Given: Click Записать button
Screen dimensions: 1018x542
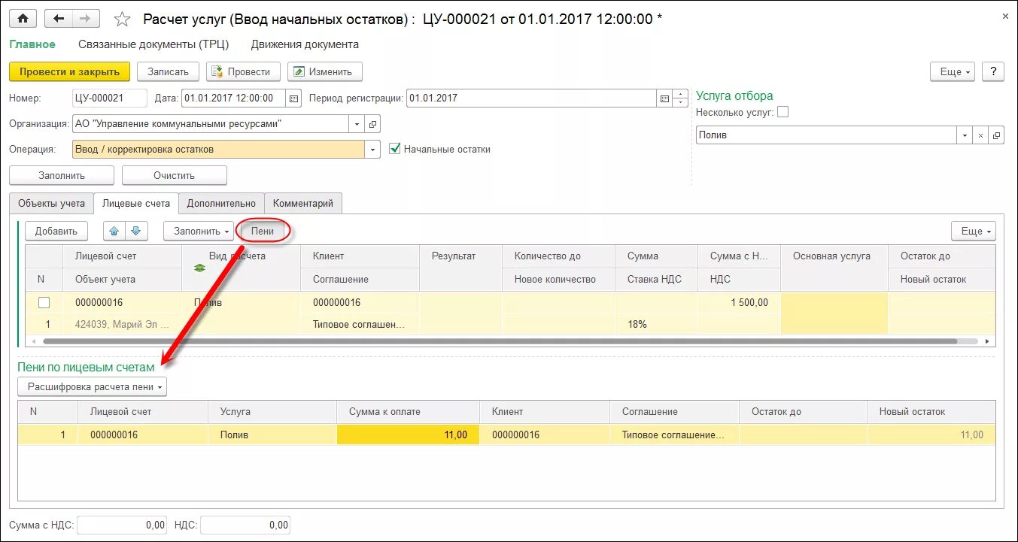Looking at the screenshot, I should click(168, 71).
